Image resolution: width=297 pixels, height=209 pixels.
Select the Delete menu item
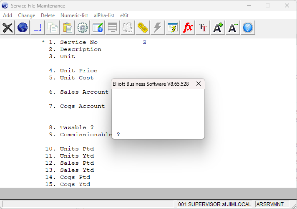48,15
